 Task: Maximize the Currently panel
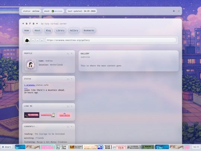click(68, 126)
